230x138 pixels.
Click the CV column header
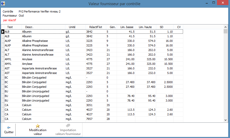[x=179, y=27]
